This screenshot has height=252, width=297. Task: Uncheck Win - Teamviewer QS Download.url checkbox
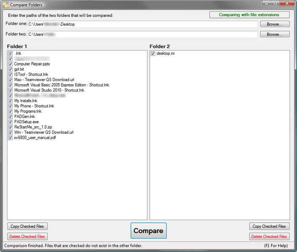[x=10, y=132]
